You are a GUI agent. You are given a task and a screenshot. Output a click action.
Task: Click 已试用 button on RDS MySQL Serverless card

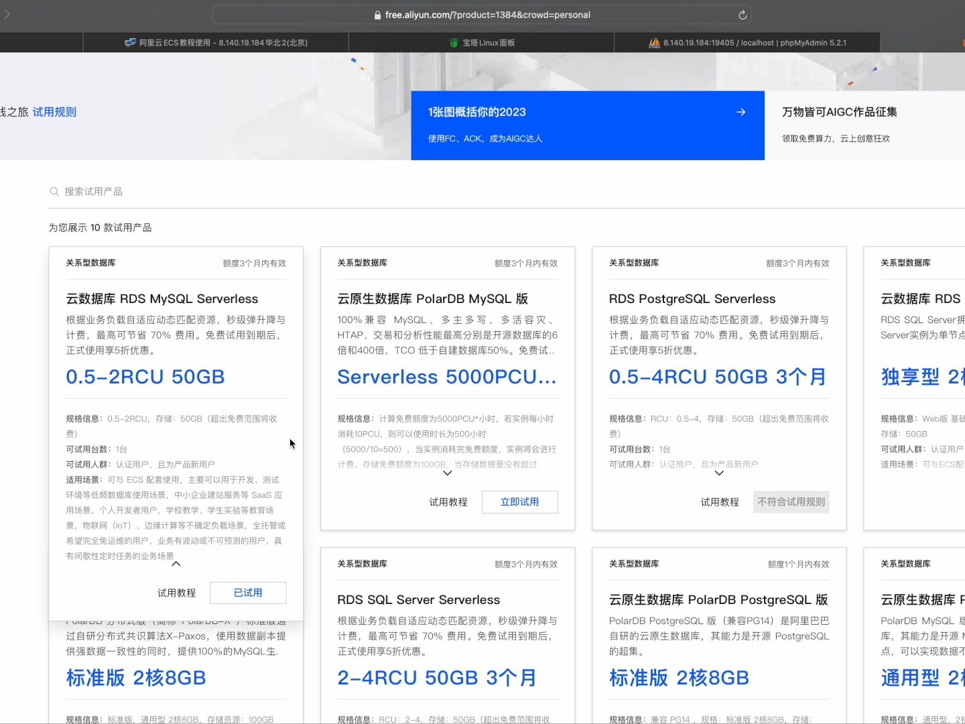click(x=248, y=593)
